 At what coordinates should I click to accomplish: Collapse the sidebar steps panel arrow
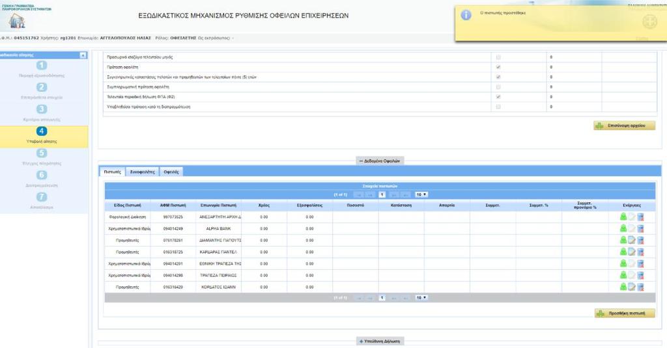pyautogui.click(x=83, y=55)
